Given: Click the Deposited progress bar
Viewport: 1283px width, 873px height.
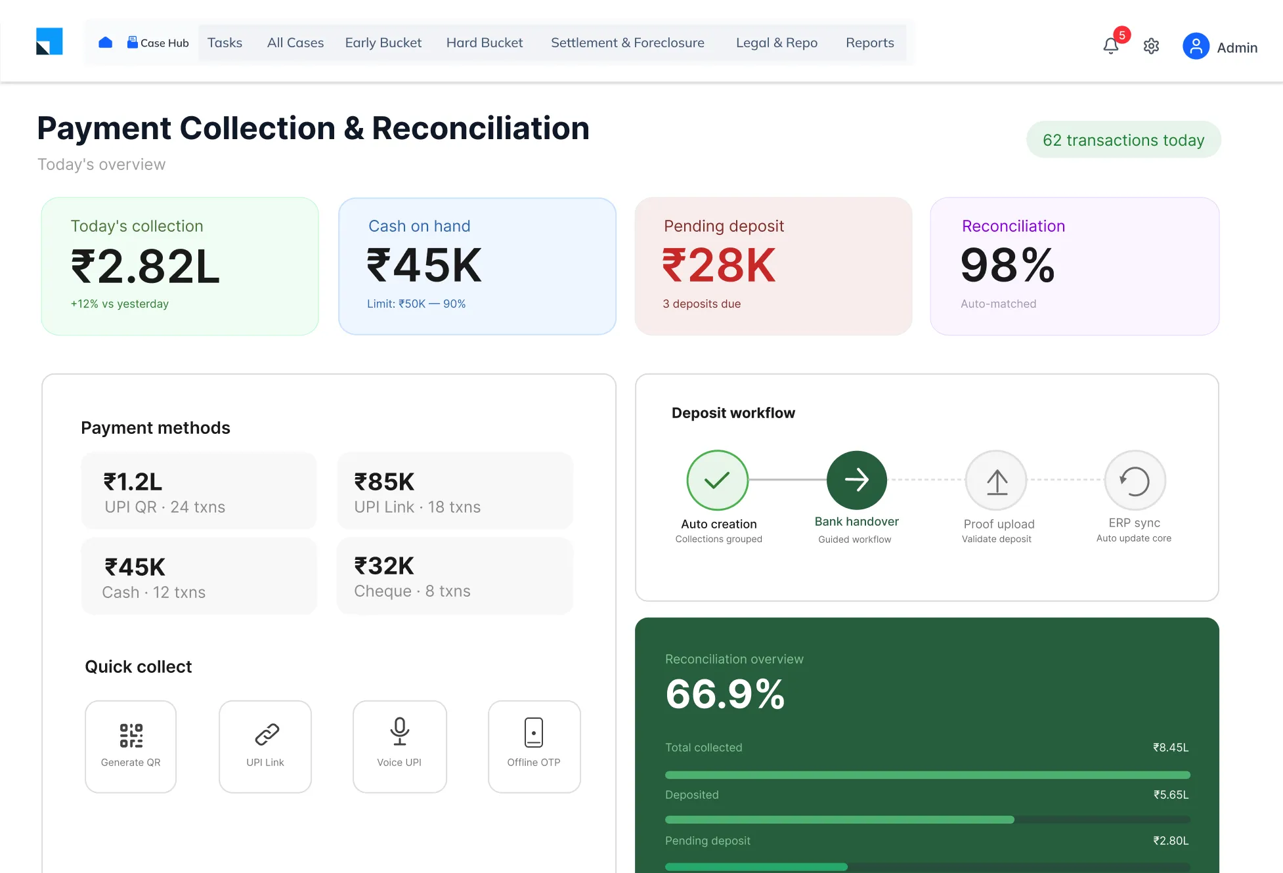Looking at the screenshot, I should click(927, 820).
